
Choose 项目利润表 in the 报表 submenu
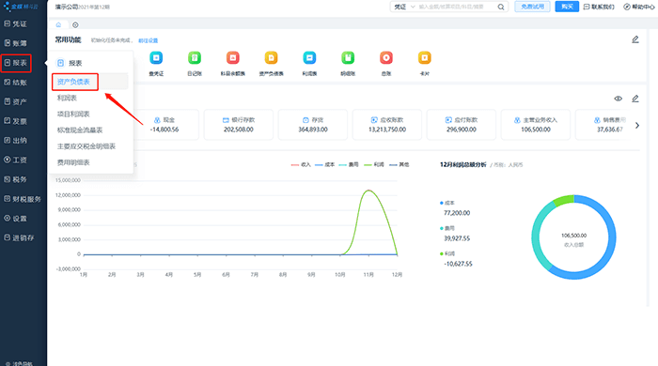point(73,114)
